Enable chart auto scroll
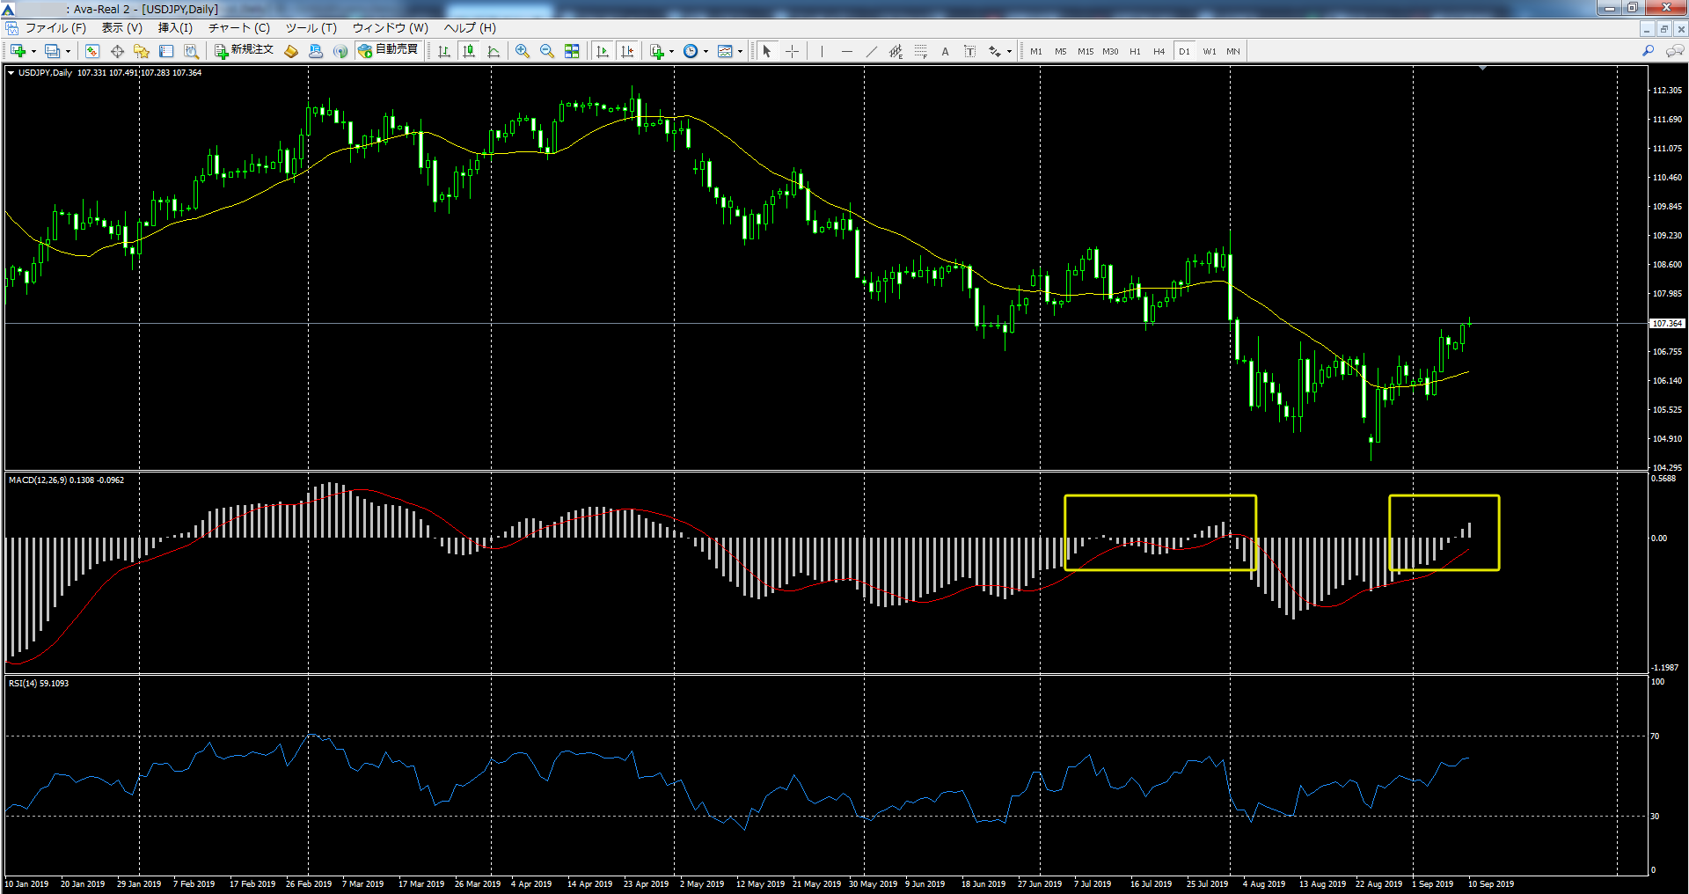 click(x=603, y=51)
